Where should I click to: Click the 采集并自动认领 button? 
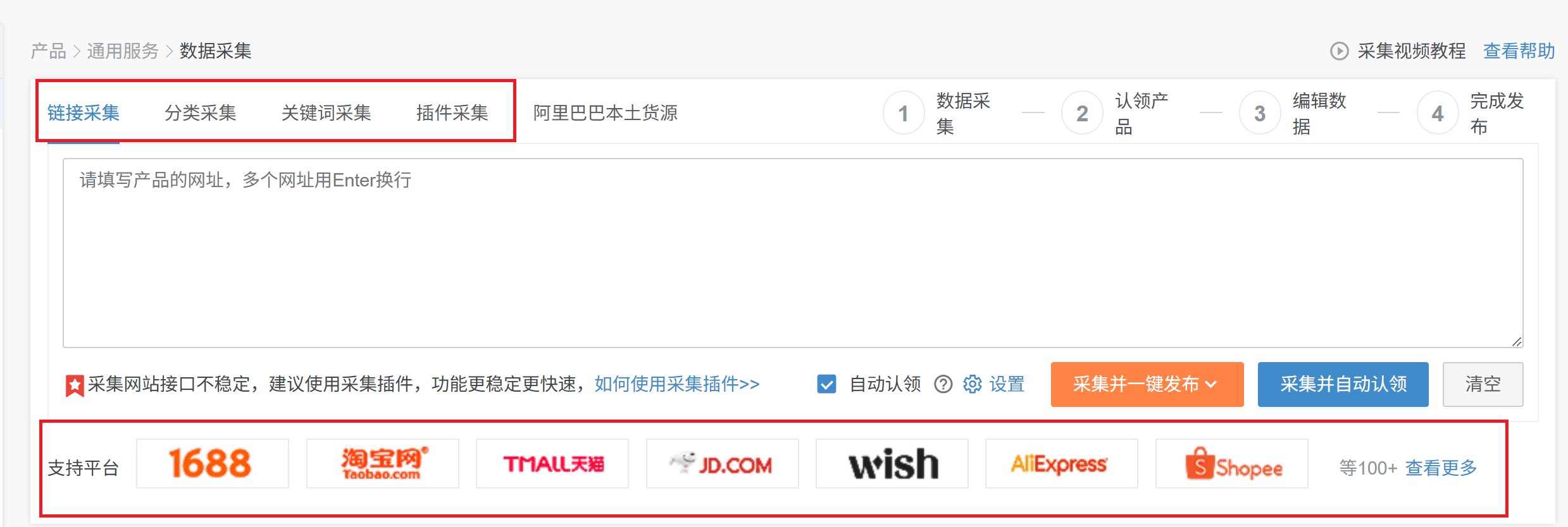point(1343,384)
